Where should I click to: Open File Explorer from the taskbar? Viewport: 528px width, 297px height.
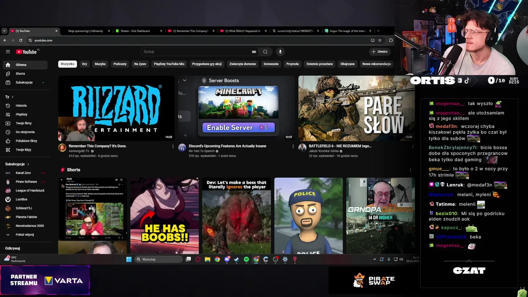click(x=207, y=259)
